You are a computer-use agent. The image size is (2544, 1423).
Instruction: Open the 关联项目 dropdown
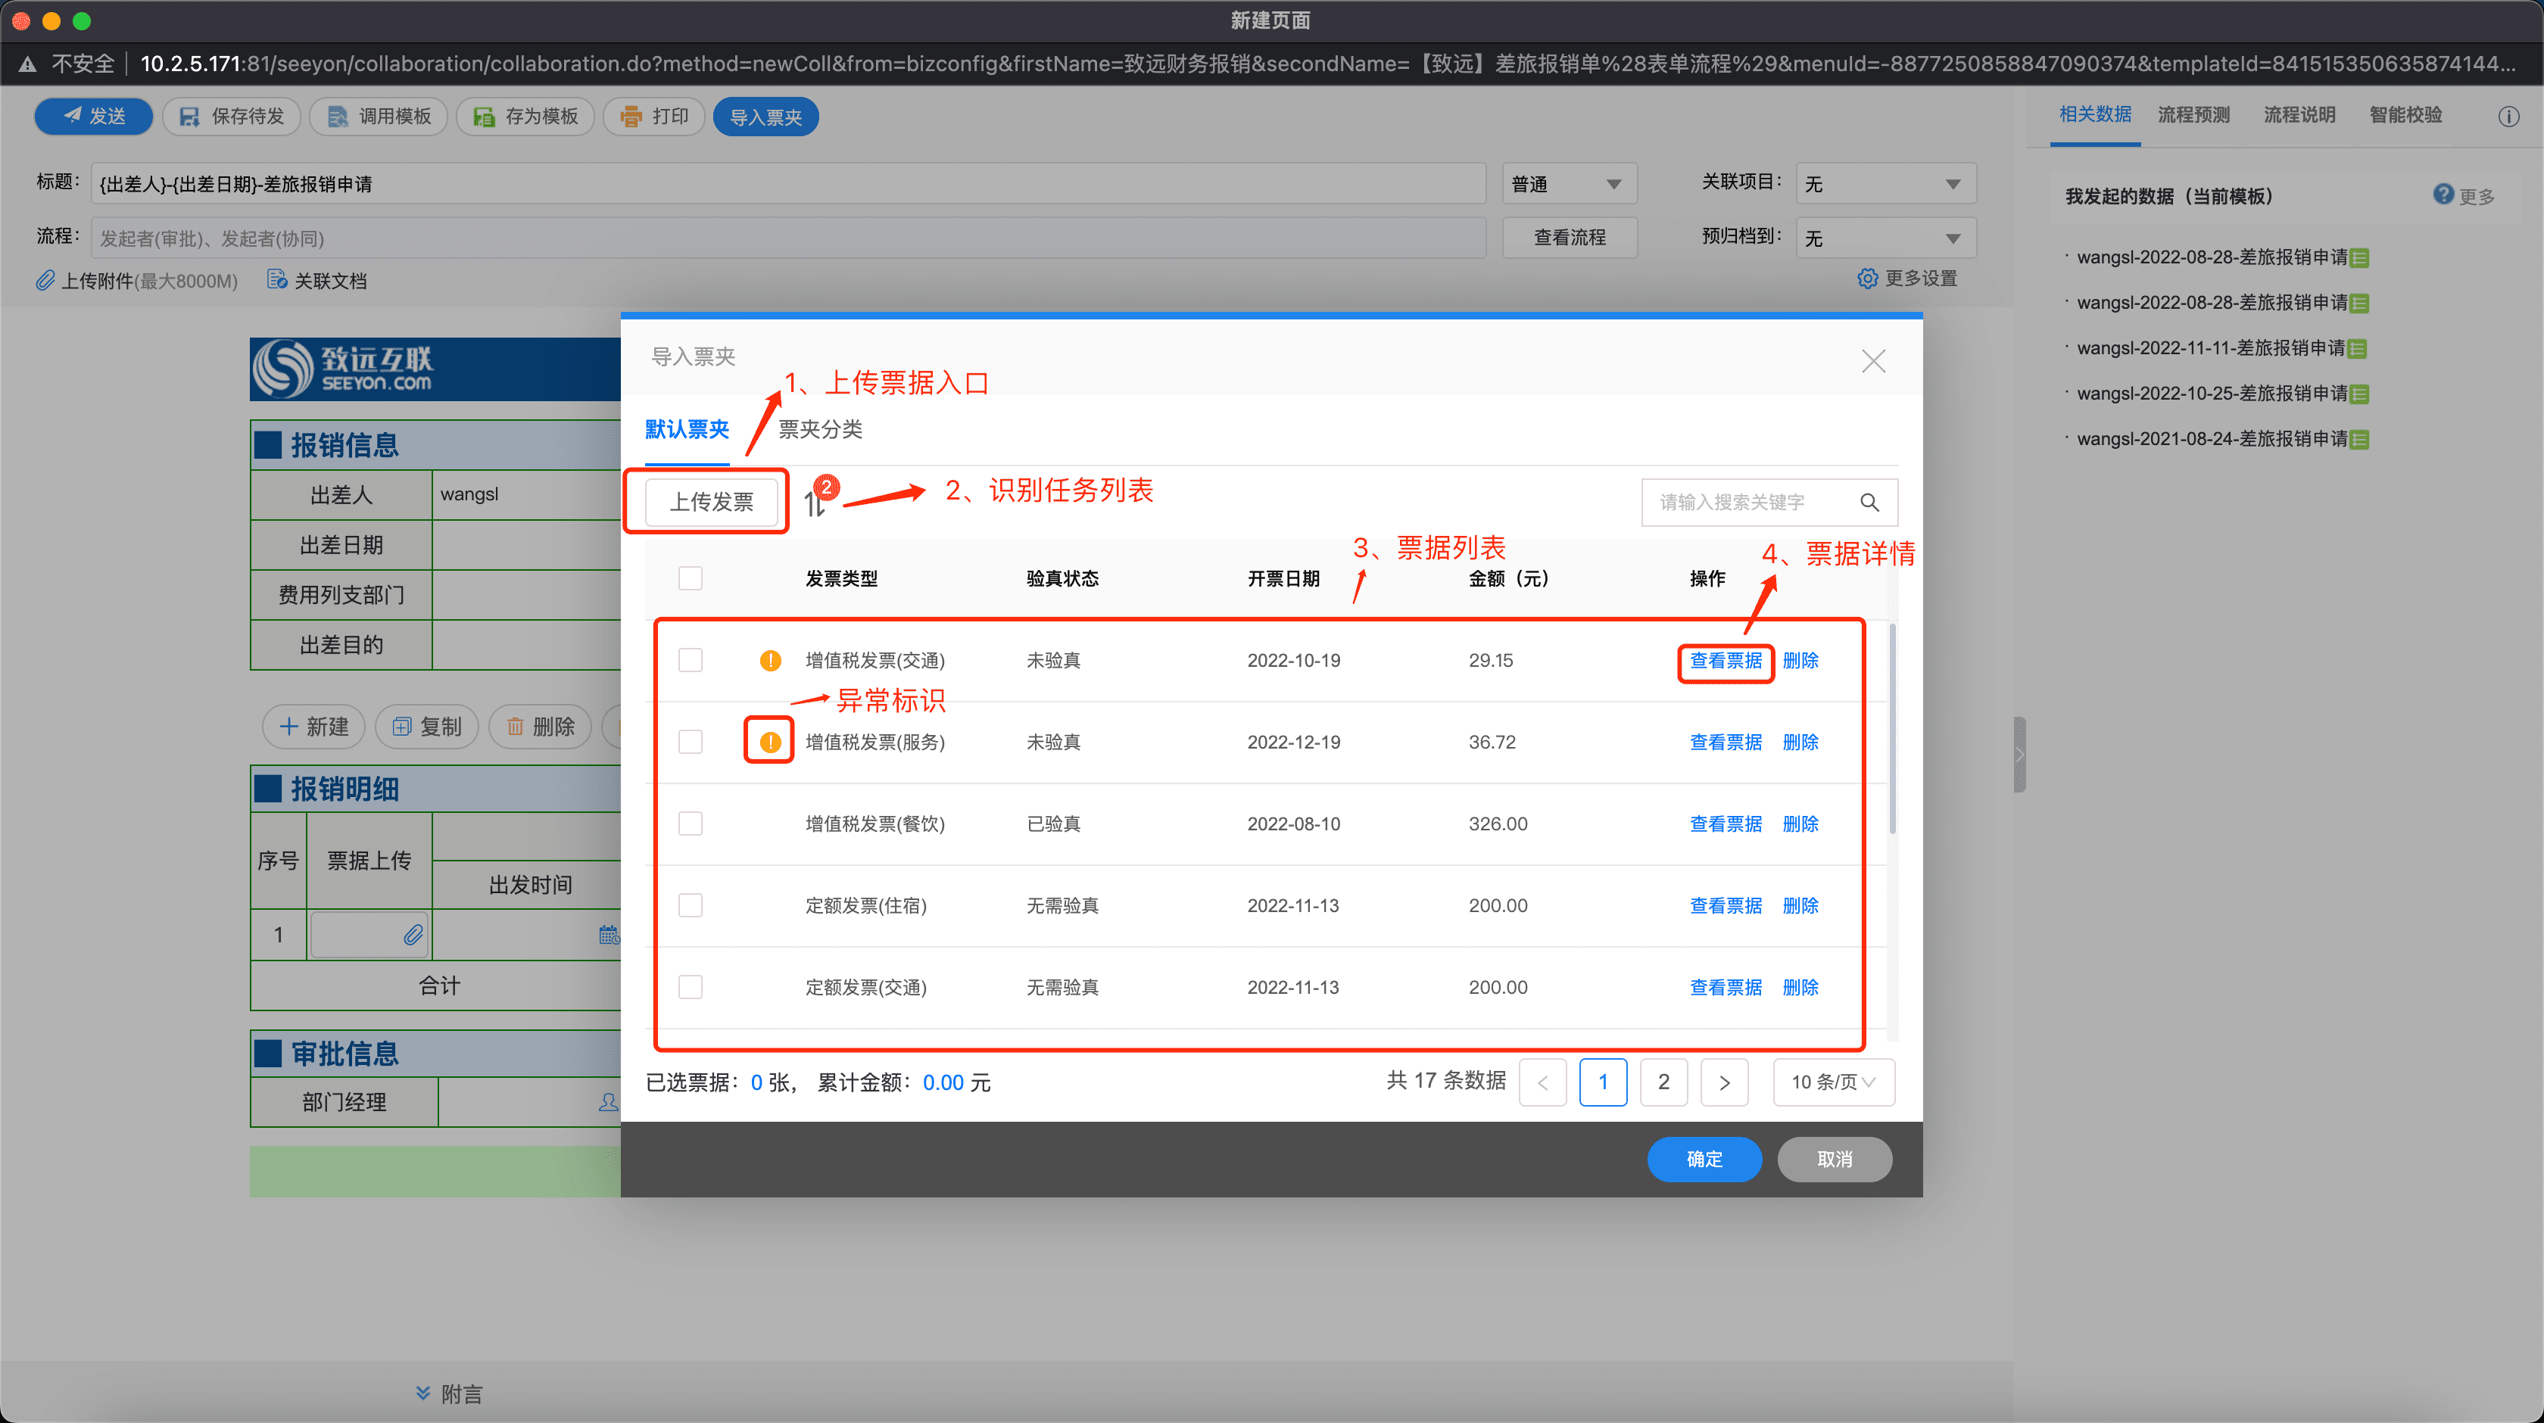point(1885,184)
